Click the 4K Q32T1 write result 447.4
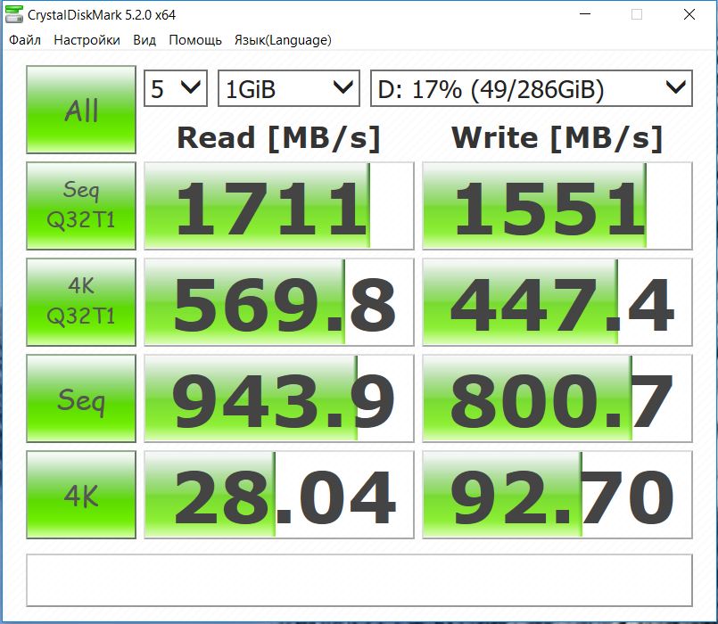 (557, 302)
